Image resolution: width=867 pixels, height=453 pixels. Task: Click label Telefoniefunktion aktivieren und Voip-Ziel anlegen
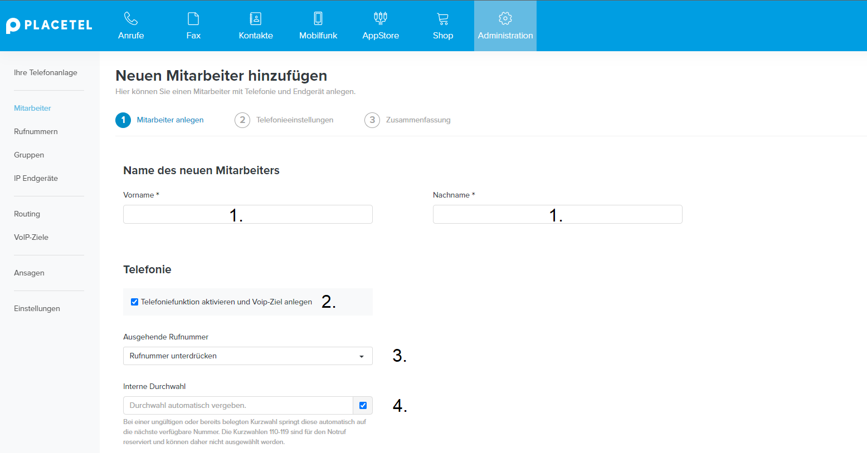[x=226, y=302]
